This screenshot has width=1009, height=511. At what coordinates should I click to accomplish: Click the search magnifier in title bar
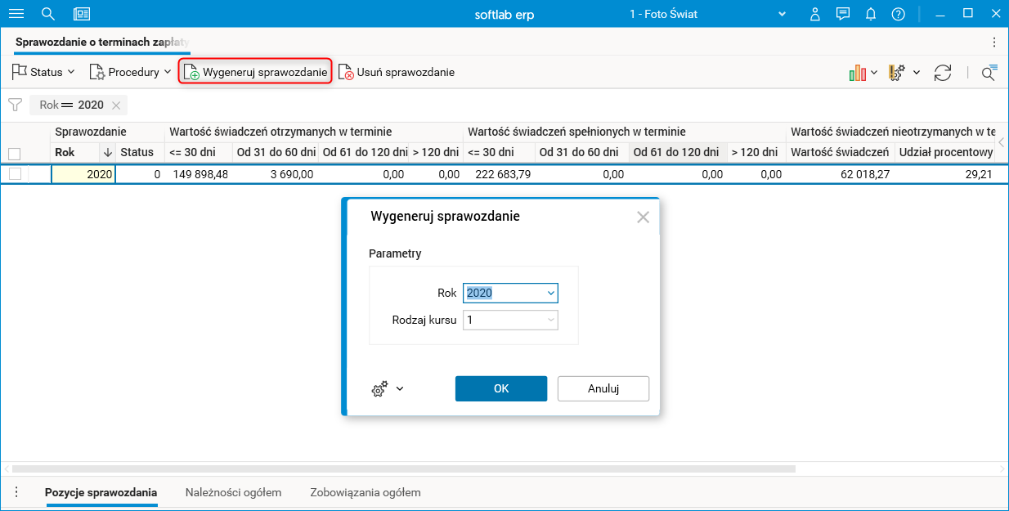pos(48,14)
